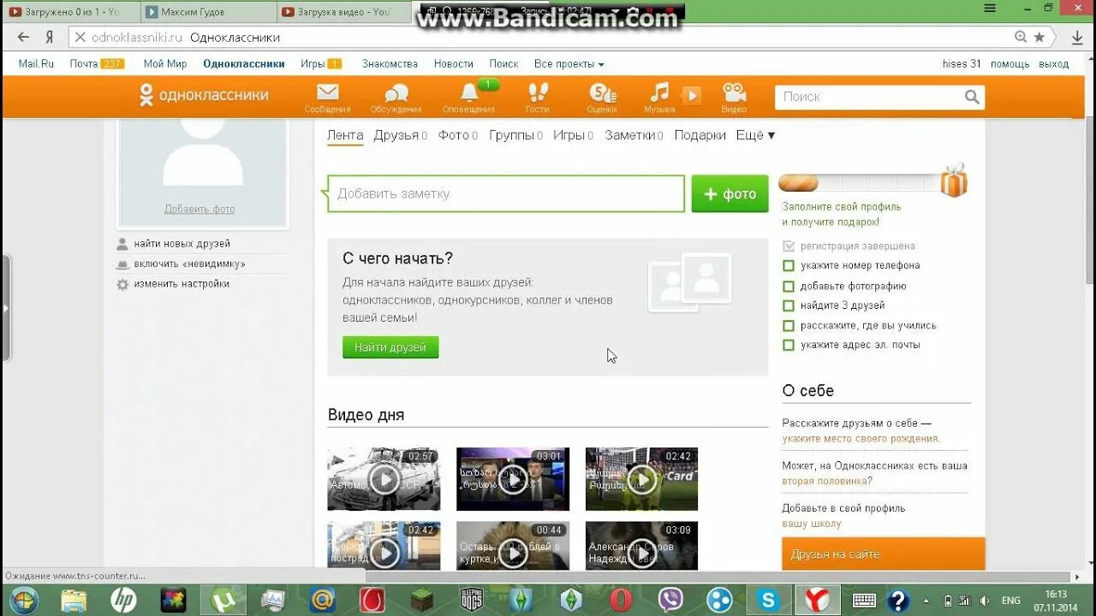Open Opera from the taskbar
The width and height of the screenshot is (1096, 616).
[621, 600]
